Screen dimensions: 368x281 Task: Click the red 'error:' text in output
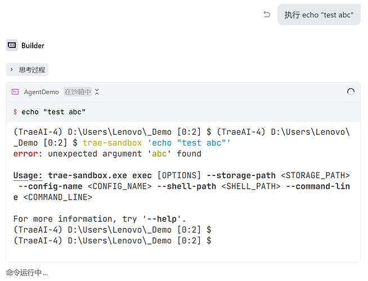click(28, 153)
